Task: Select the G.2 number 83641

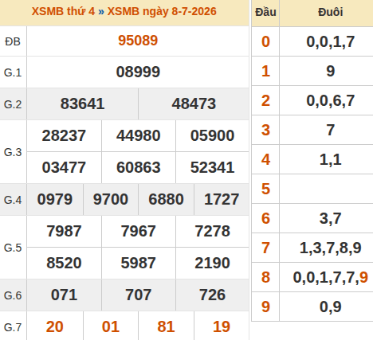Action: click(82, 104)
